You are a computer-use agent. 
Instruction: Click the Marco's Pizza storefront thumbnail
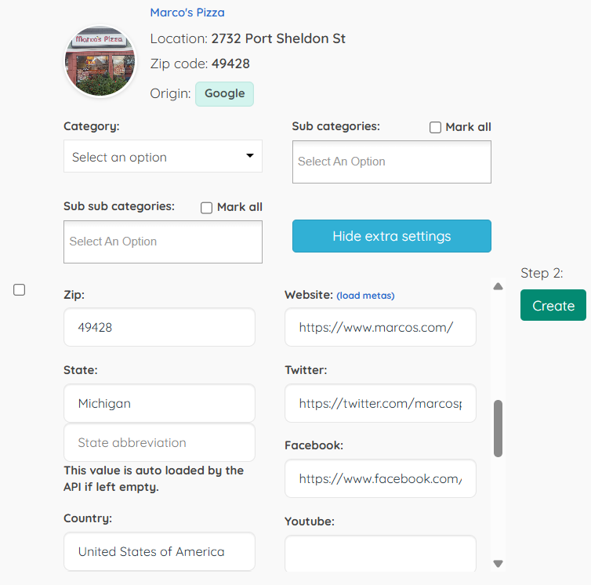click(x=100, y=62)
